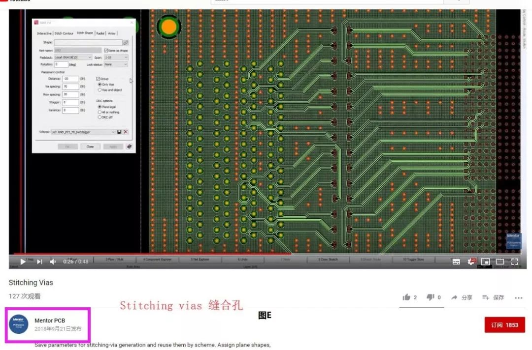The height and width of the screenshot is (350, 532).
Task: Choose the Place legal DRC option
Action: [100, 107]
